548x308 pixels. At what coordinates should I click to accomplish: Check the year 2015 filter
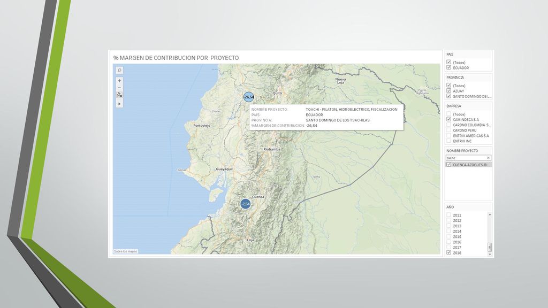pyautogui.click(x=449, y=236)
